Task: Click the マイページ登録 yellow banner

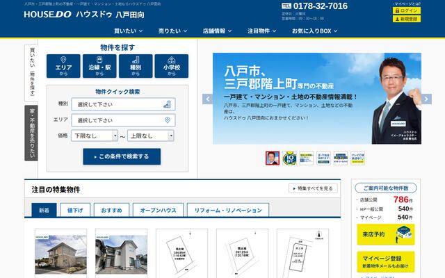Action: point(386,262)
